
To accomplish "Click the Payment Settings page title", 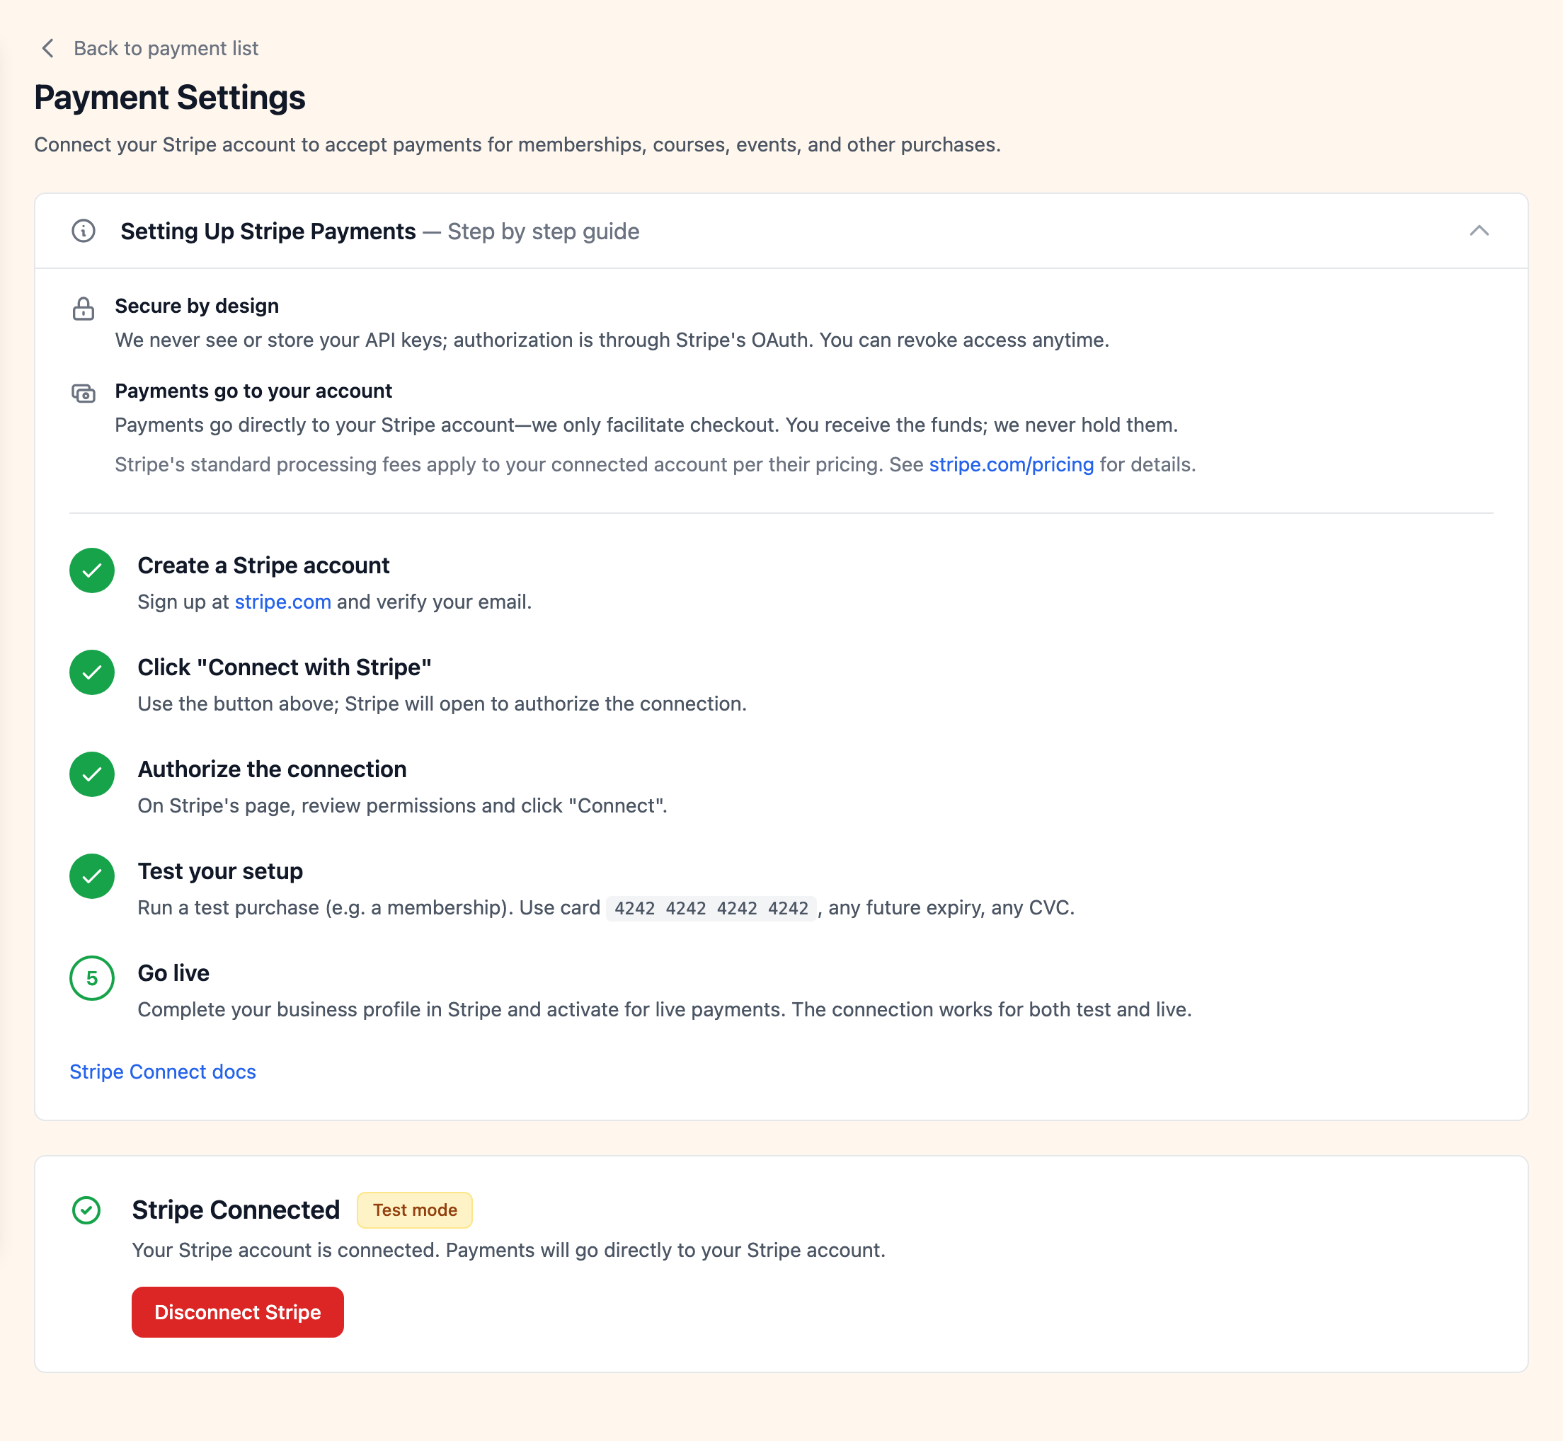I will coord(170,98).
